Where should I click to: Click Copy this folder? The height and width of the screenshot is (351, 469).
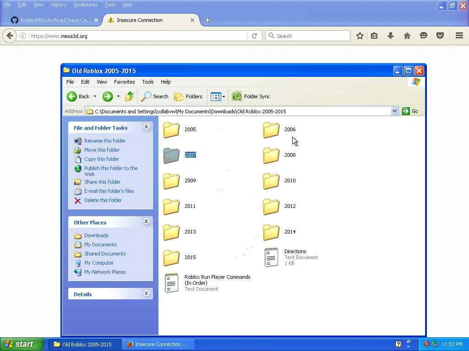(x=101, y=159)
